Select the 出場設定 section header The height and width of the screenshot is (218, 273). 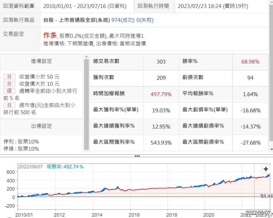click(x=41, y=126)
